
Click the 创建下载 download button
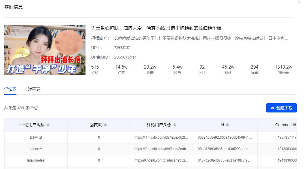[x=281, y=108]
